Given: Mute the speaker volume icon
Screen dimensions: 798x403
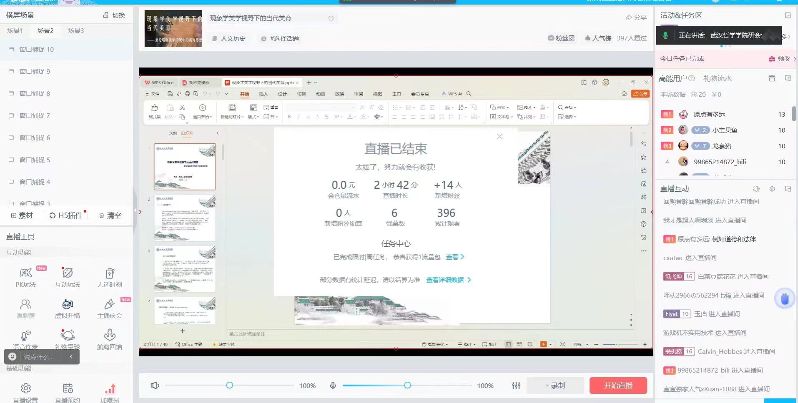Looking at the screenshot, I should (x=155, y=385).
